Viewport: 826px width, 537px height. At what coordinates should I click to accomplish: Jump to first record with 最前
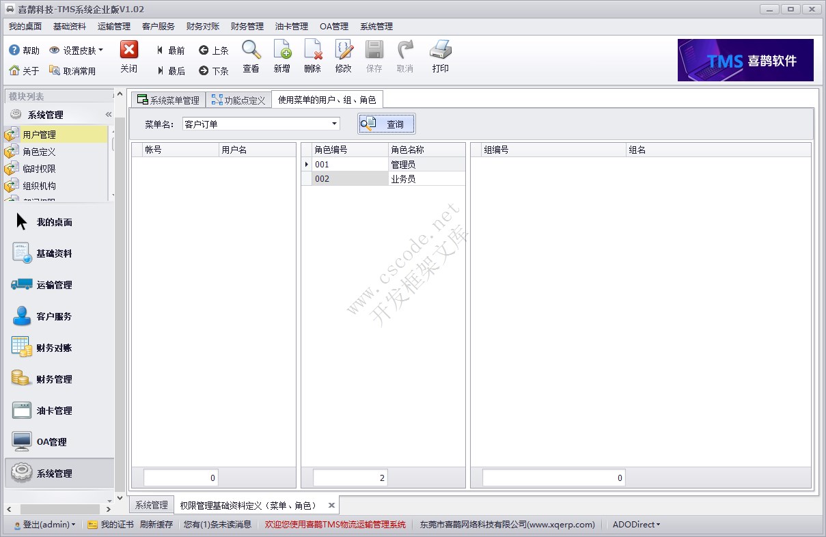click(170, 51)
